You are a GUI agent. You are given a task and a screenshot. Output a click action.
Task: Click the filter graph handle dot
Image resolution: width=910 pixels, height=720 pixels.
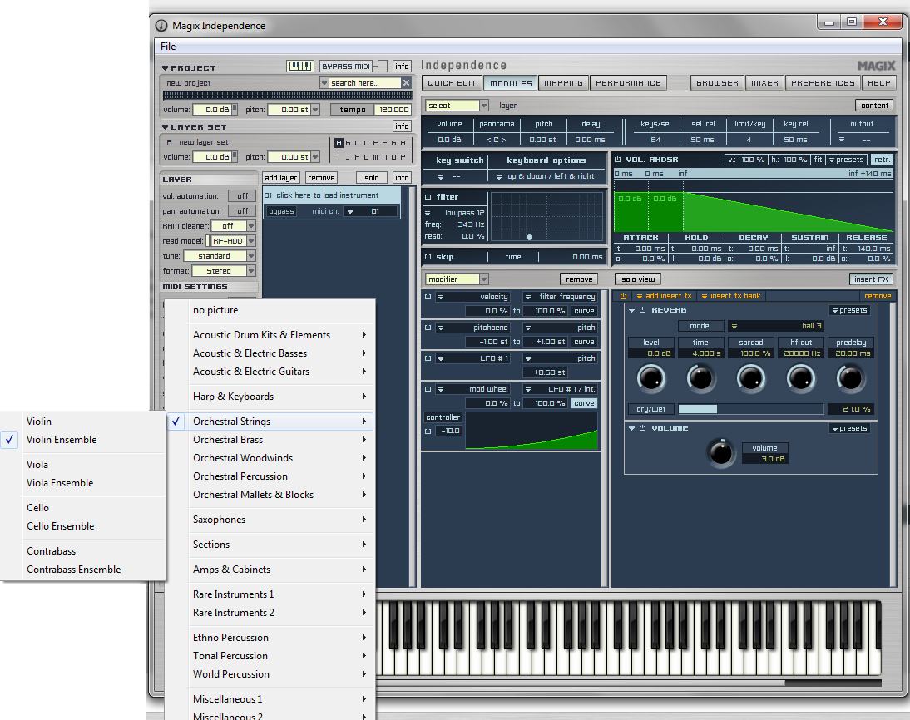pyautogui.click(x=529, y=237)
